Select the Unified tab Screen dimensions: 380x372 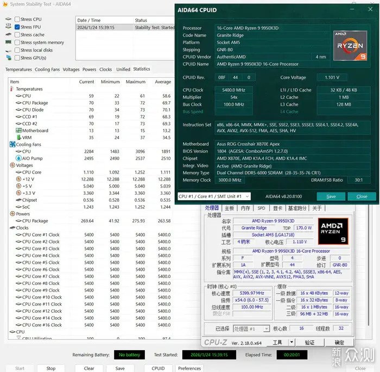click(x=123, y=70)
